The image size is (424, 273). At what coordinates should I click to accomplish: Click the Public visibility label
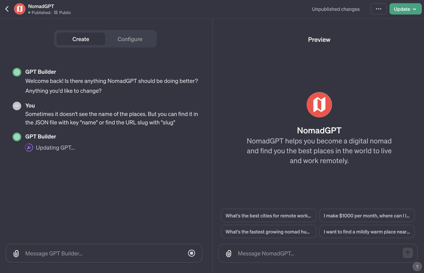click(65, 13)
